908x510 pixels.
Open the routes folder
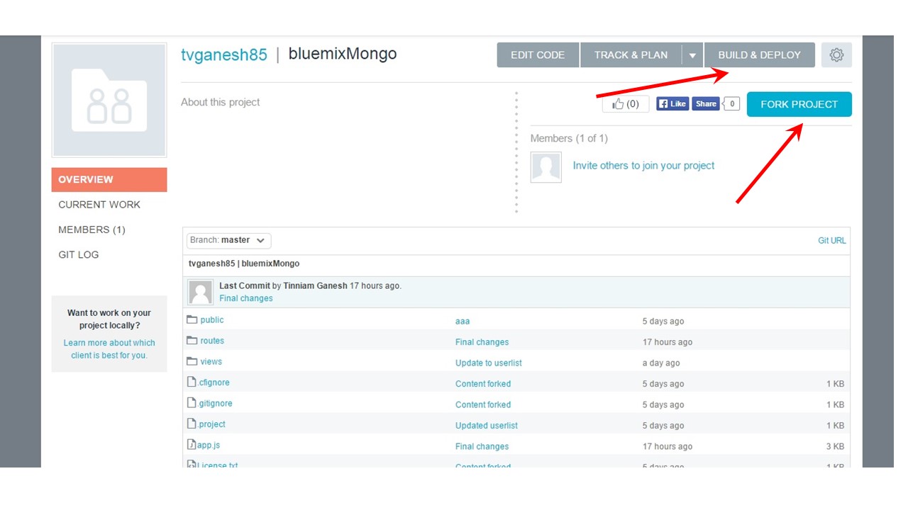tap(211, 341)
